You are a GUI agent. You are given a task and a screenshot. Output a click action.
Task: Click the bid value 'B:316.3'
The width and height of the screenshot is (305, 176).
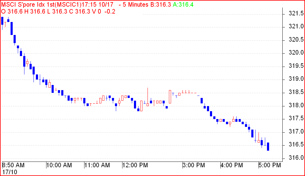pyautogui.click(x=161, y=5)
